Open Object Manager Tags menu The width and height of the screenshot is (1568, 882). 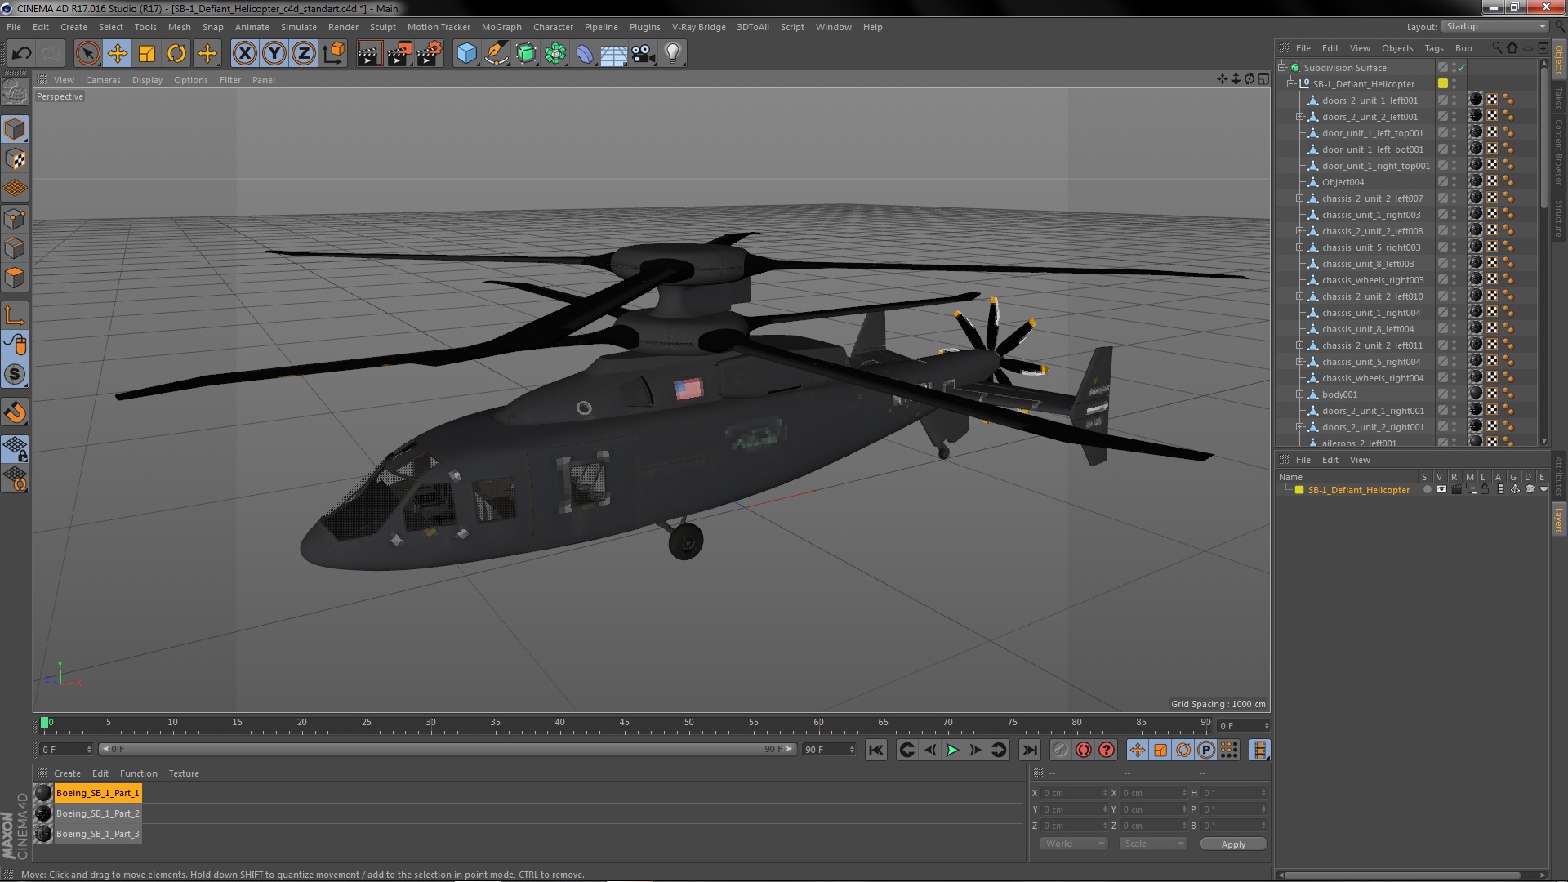click(x=1433, y=48)
